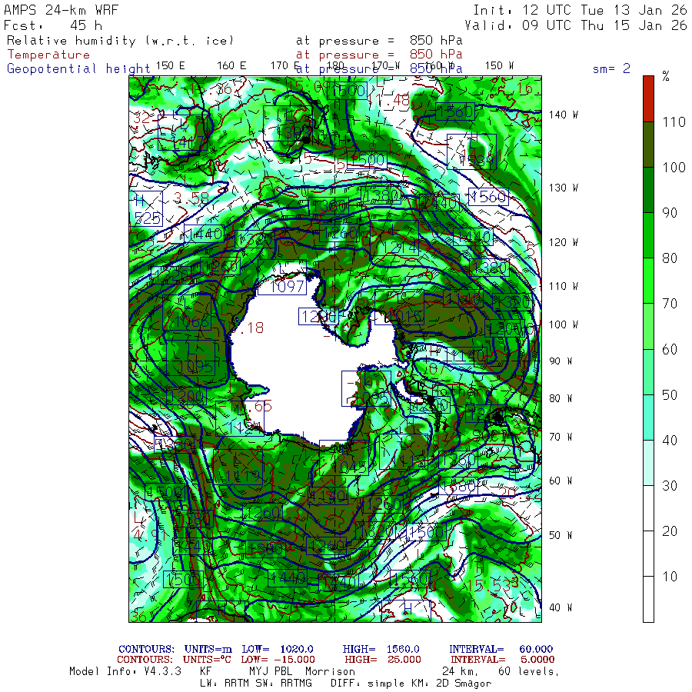This screenshot has width=692, height=692.
Task: Click the colorbar value '100'
Action: 674,168
